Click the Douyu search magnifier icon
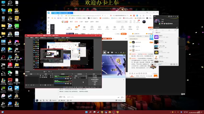This screenshot has width=204, height=114. pos(126,22)
